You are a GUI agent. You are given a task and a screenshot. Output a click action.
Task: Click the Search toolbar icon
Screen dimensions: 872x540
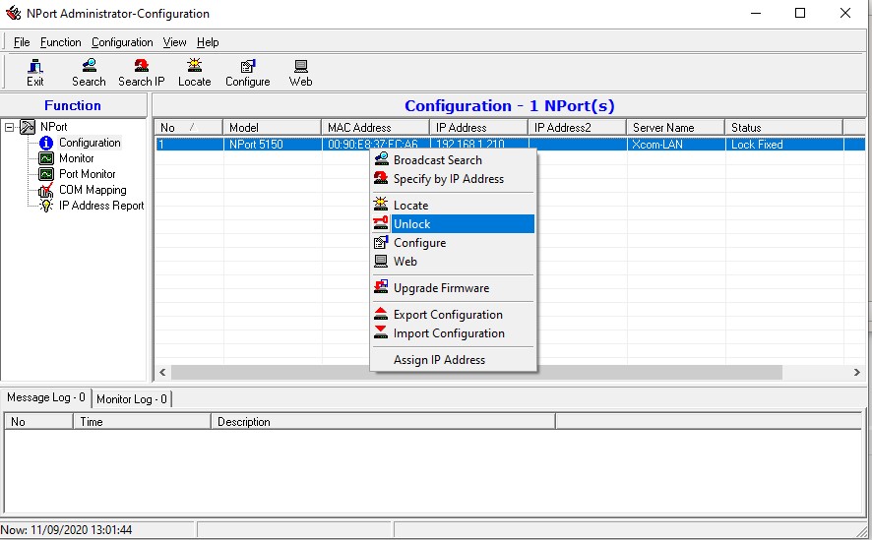(89, 72)
